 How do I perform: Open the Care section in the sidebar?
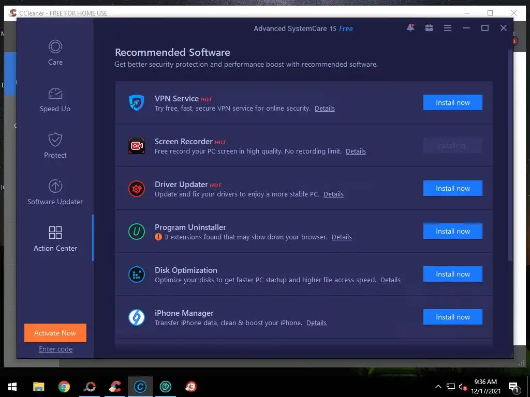coord(55,53)
